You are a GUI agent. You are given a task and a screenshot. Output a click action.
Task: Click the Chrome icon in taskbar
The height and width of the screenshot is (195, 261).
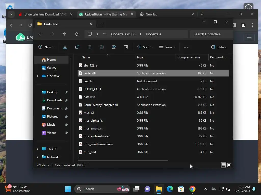click(x=192, y=189)
